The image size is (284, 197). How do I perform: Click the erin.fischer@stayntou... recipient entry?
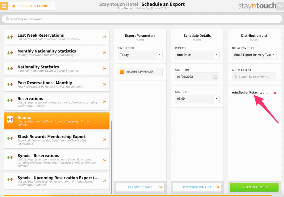[250, 92]
